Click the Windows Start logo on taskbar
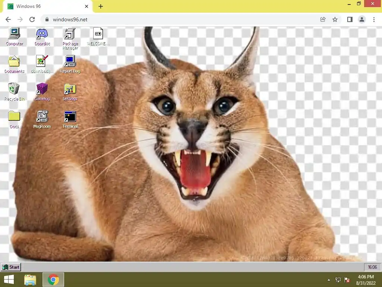Viewport: 382px width, 287px height. (9, 280)
